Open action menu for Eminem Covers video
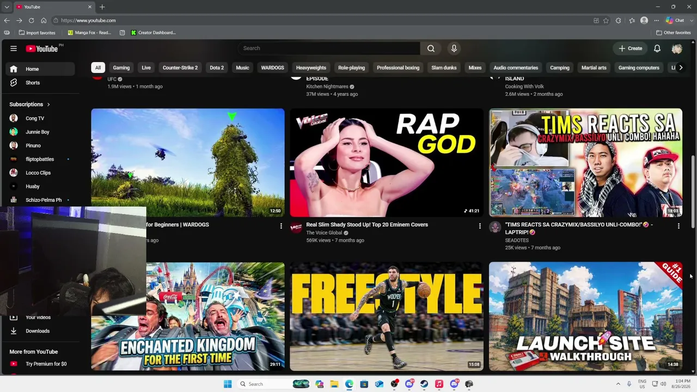The width and height of the screenshot is (697, 392). click(x=480, y=225)
